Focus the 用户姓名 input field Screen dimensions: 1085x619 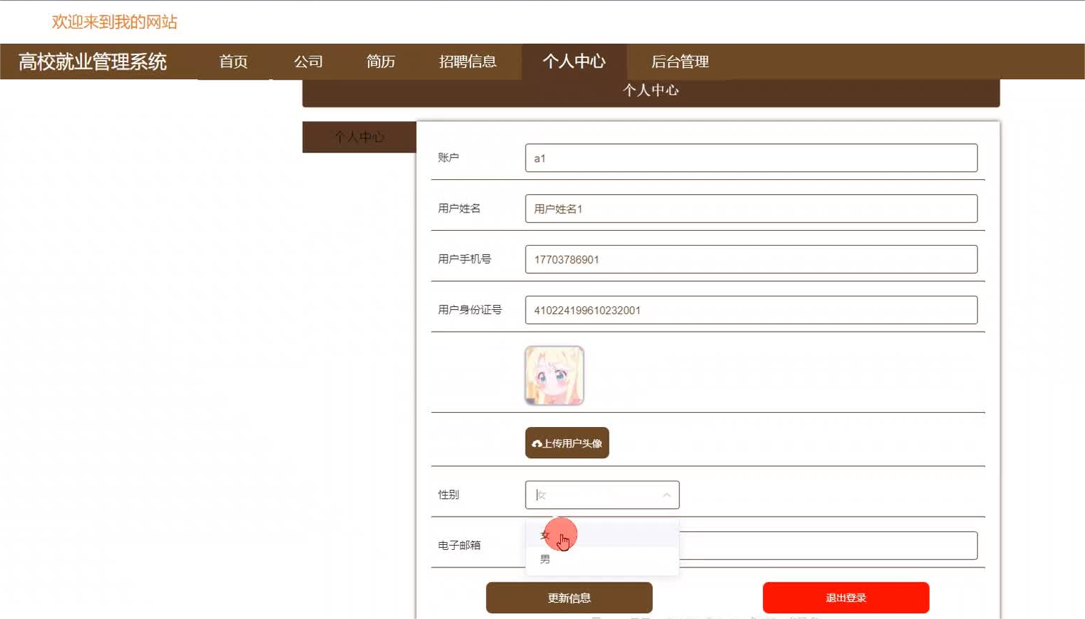751,209
